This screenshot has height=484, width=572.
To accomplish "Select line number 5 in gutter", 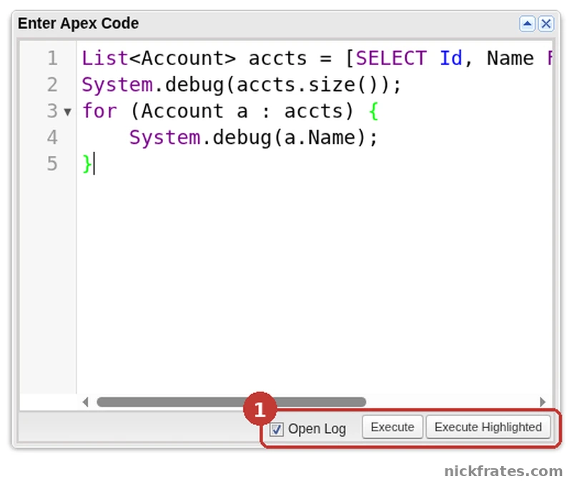I will pyautogui.click(x=52, y=164).
